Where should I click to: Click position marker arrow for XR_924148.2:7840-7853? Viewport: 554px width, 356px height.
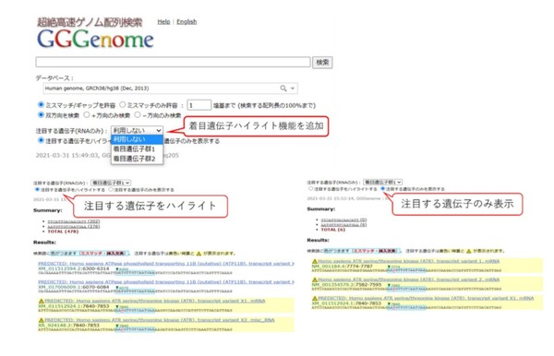pyautogui.click(x=117, y=326)
